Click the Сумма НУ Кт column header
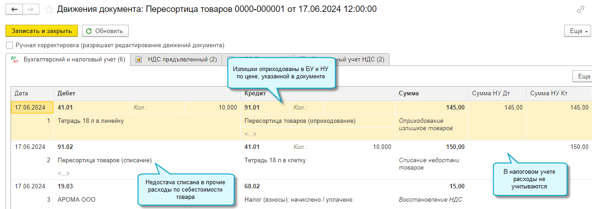The width and height of the screenshot is (592, 209). [559, 93]
